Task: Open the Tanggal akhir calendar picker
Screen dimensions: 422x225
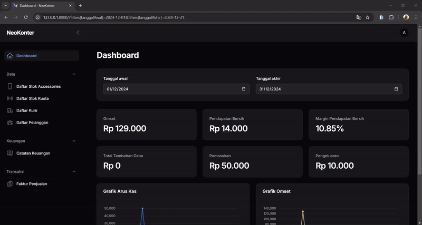Action: (396, 89)
